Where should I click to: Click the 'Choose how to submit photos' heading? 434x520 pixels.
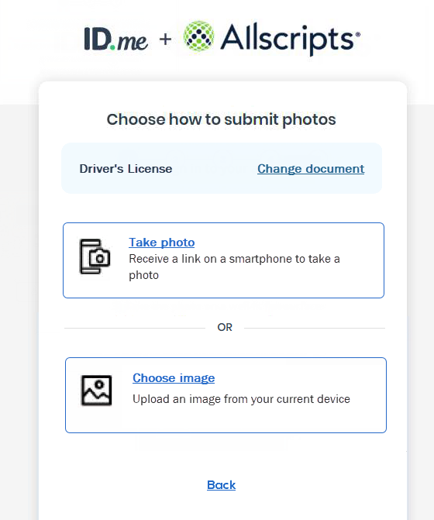[221, 119]
